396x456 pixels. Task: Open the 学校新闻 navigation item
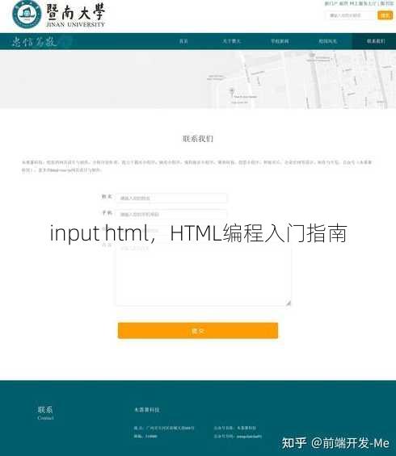coord(280,41)
